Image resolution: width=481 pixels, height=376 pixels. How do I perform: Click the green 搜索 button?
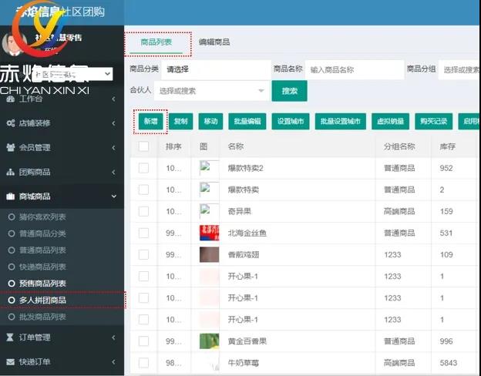pyautogui.click(x=289, y=91)
